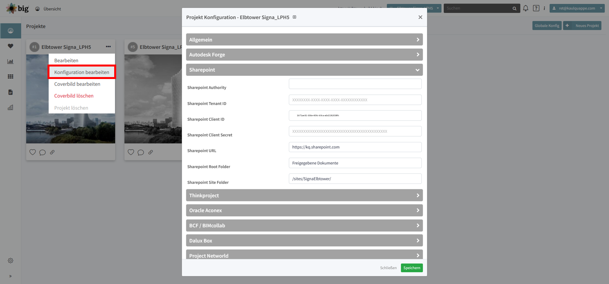Copy link icon on project #1 card
This screenshot has height=284, width=609.
(52, 152)
